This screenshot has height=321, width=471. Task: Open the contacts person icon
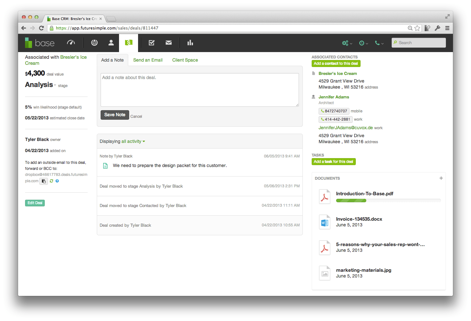[111, 43]
